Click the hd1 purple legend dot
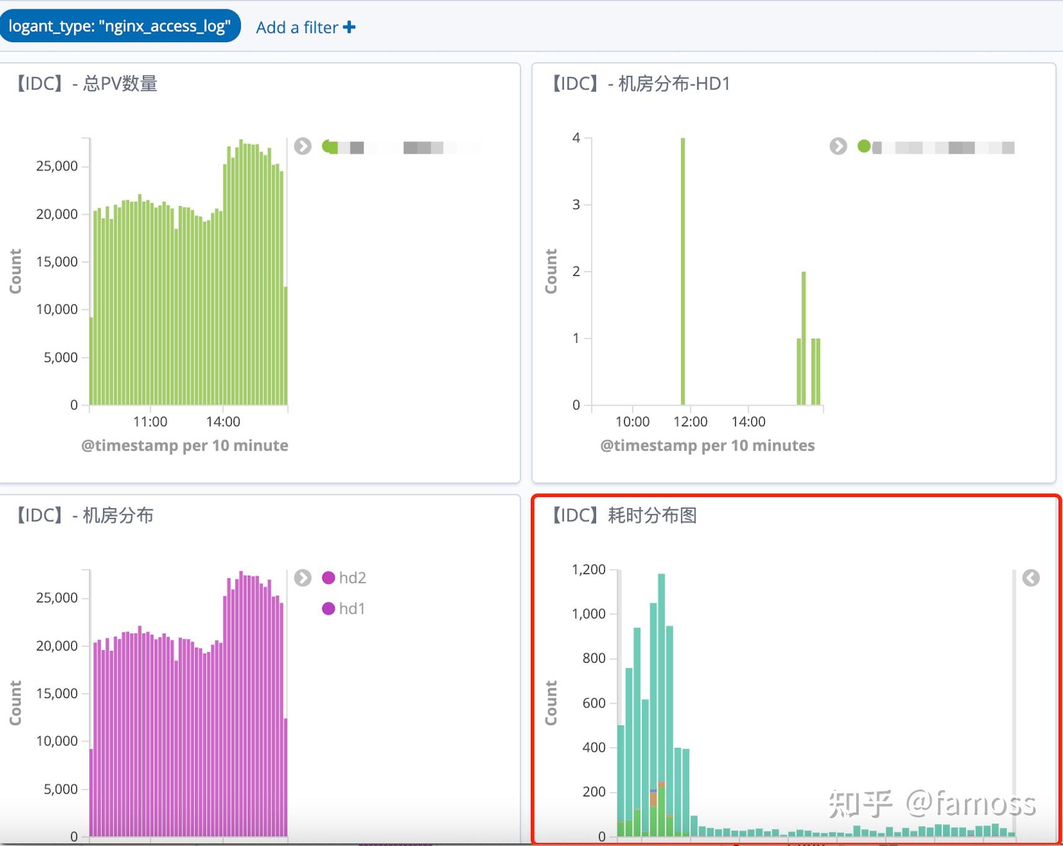The height and width of the screenshot is (846, 1063). (327, 608)
